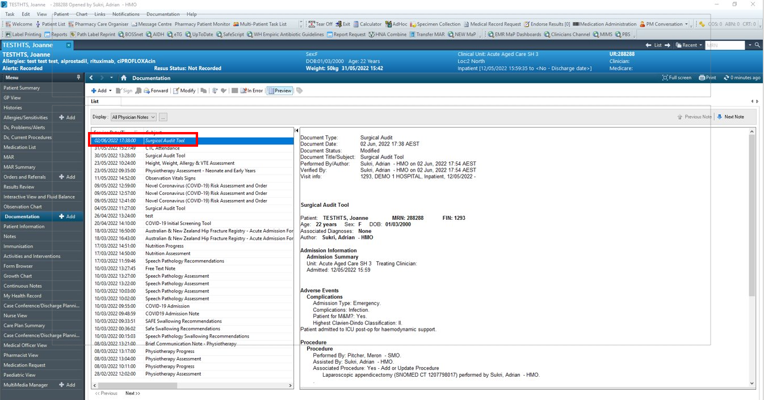Click the Next >> list link
Screen dimensions: 764x400
point(132,393)
